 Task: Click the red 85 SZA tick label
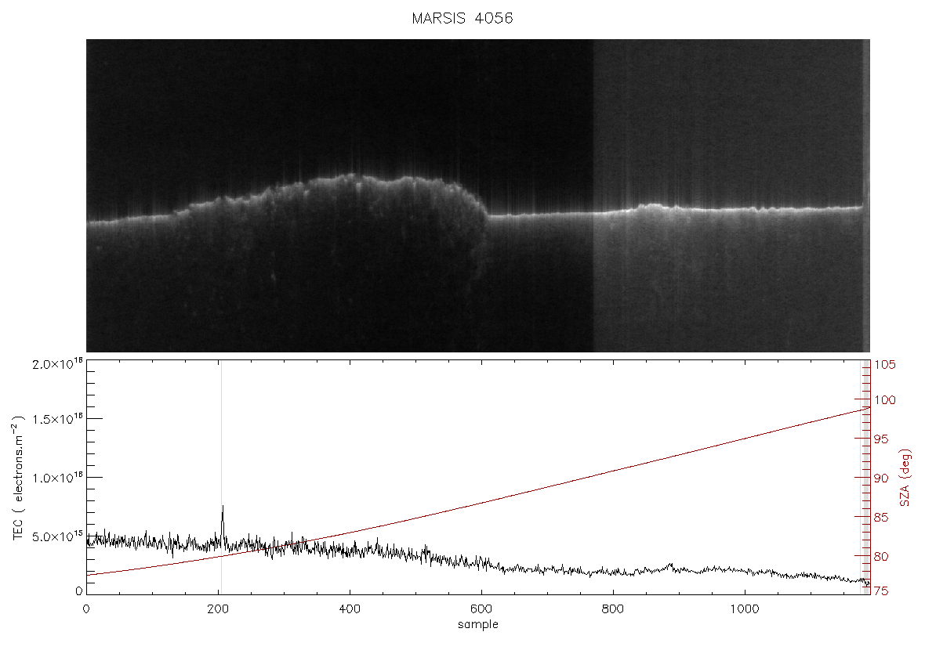click(x=881, y=518)
